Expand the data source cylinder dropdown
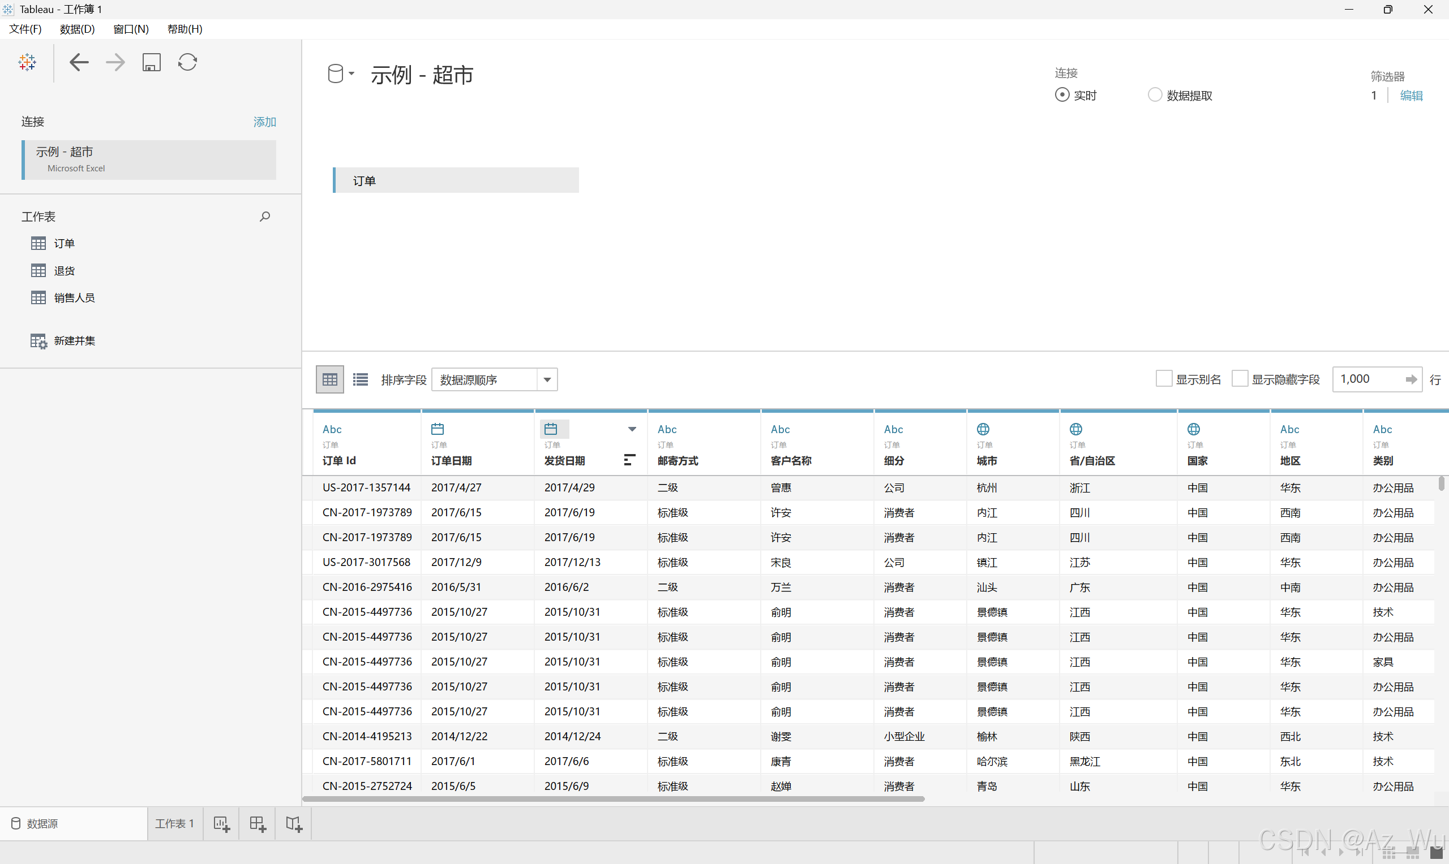The height and width of the screenshot is (864, 1449). coord(340,74)
